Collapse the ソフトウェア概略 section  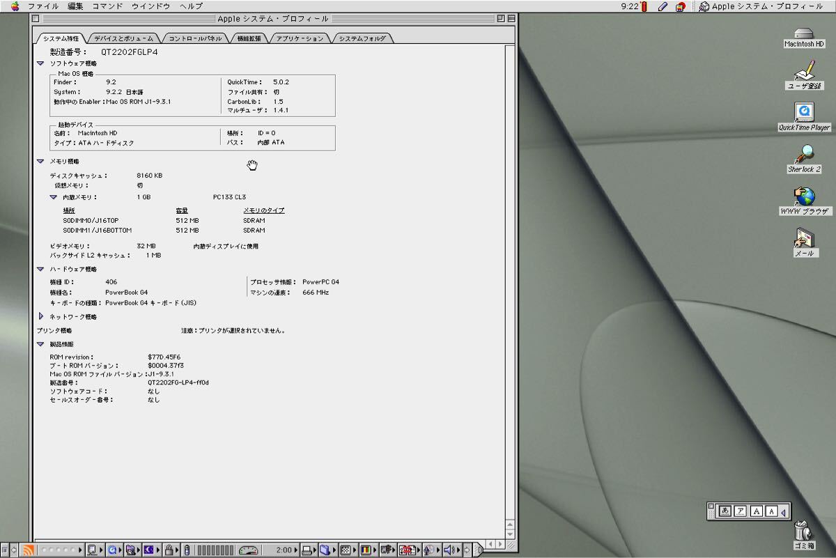40,63
